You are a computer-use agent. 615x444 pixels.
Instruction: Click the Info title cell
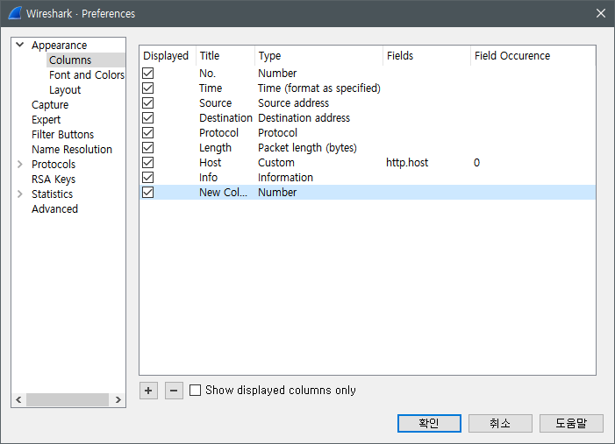[208, 178]
